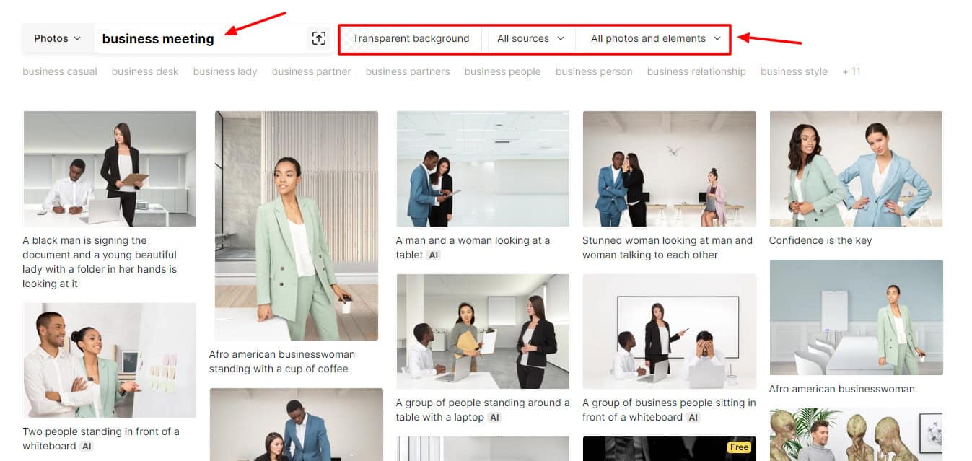
Task: Open businesswoman with cup of coffee photo
Action: click(x=297, y=226)
